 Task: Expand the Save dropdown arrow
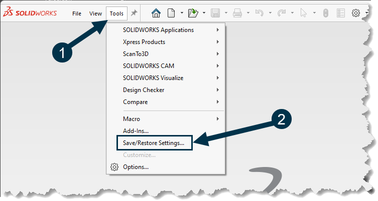226,13
